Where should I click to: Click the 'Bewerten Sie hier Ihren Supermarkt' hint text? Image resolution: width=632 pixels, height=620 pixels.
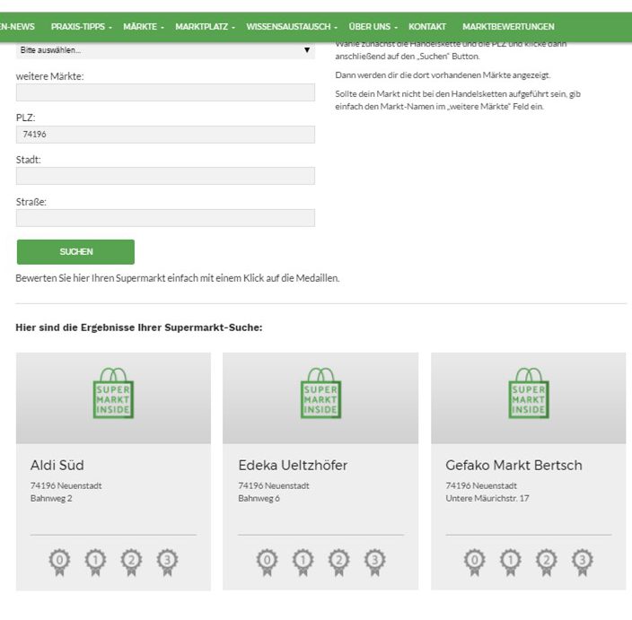click(178, 278)
